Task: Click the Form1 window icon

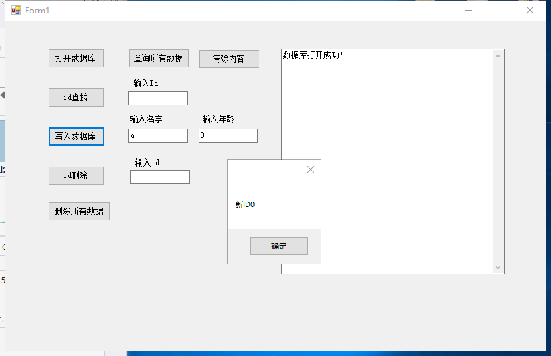Action: (x=16, y=10)
